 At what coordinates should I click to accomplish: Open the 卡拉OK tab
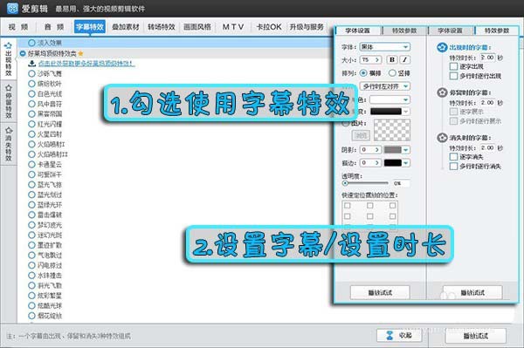(269, 27)
